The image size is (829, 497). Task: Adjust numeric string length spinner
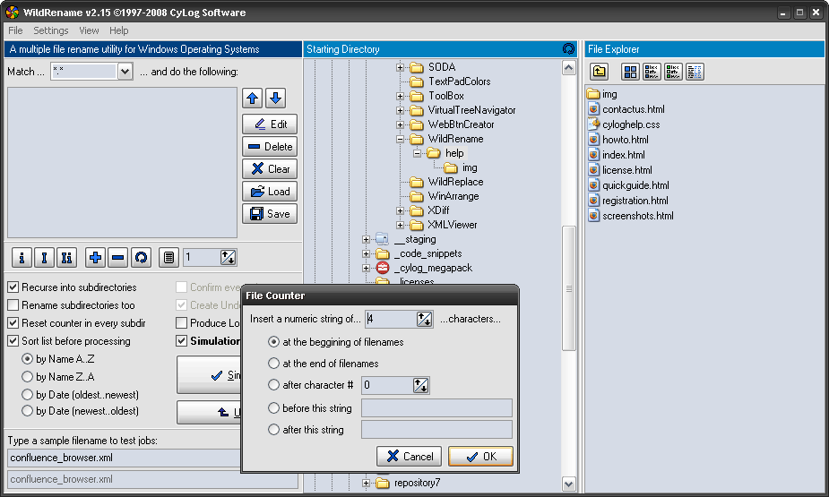(x=424, y=319)
